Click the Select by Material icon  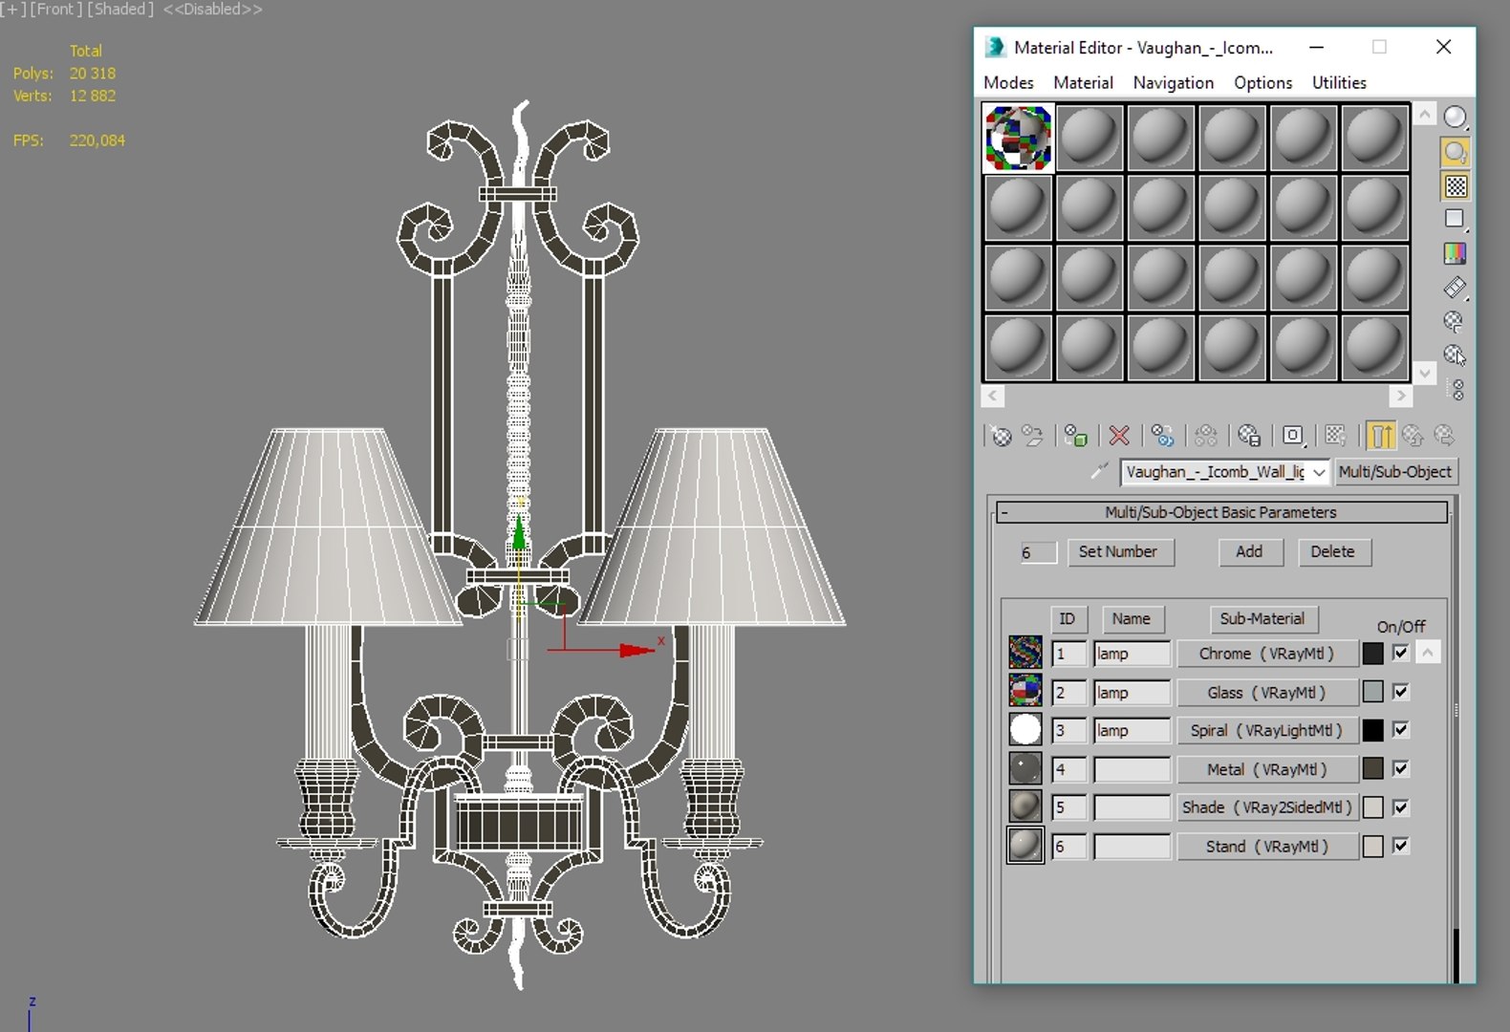point(1455,355)
